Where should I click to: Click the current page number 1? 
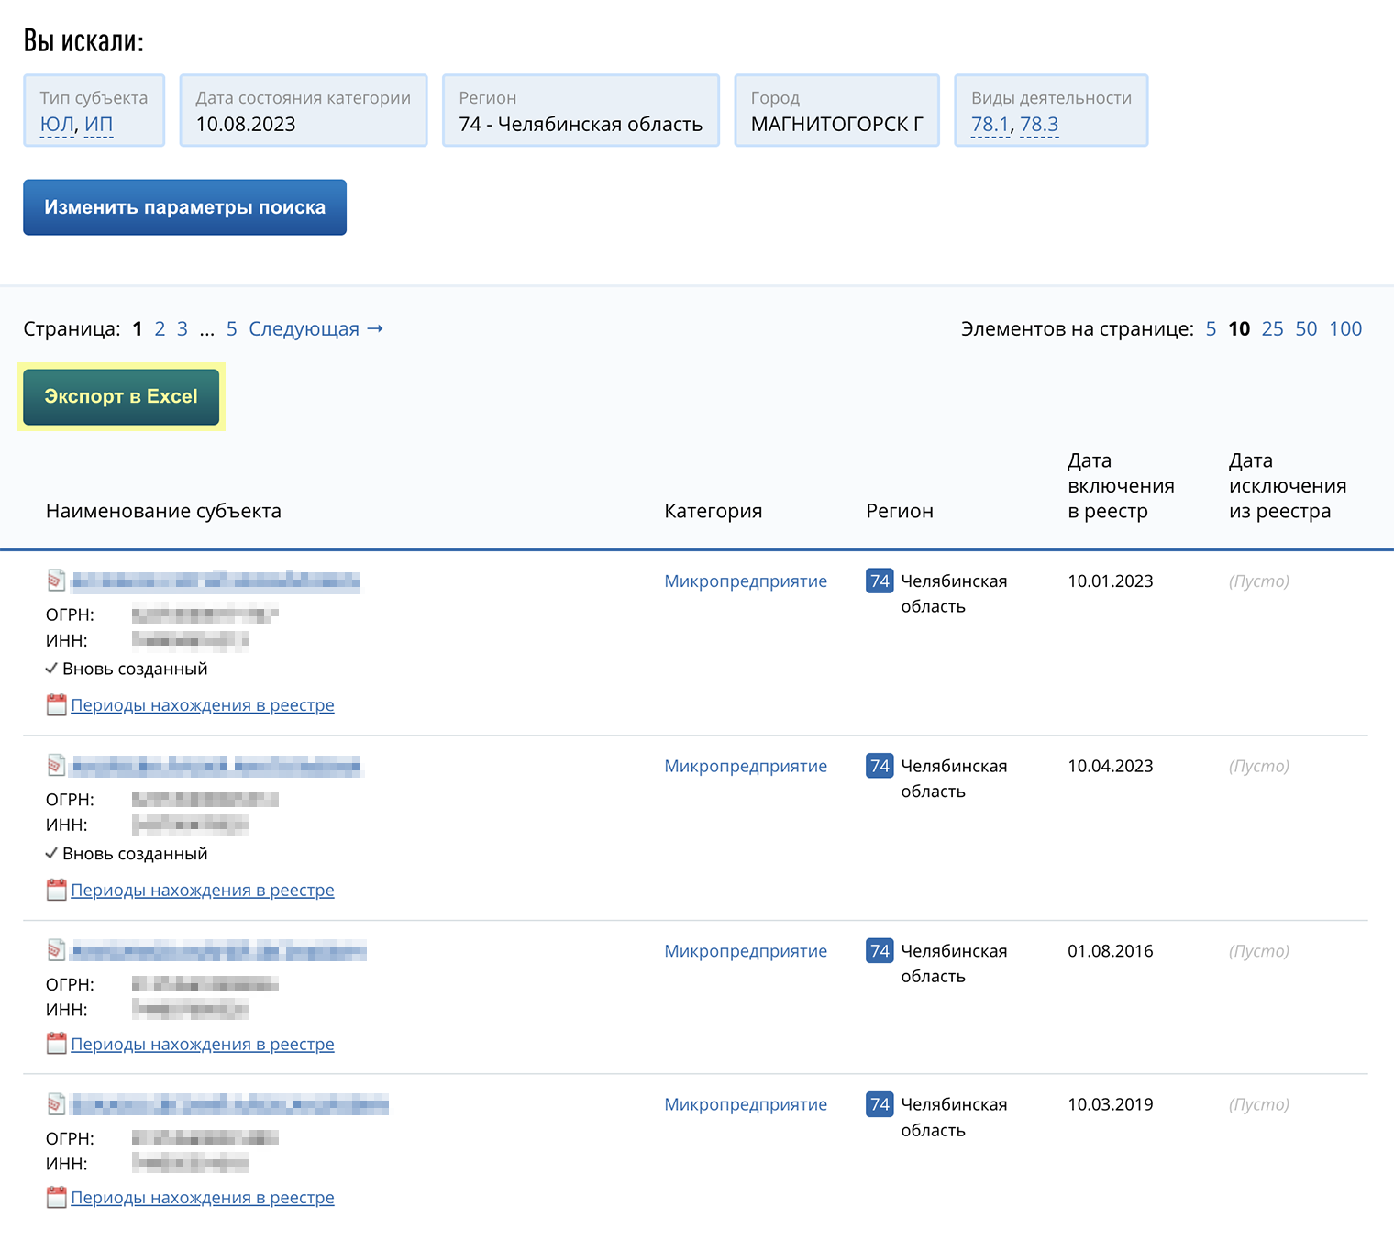pyautogui.click(x=138, y=328)
